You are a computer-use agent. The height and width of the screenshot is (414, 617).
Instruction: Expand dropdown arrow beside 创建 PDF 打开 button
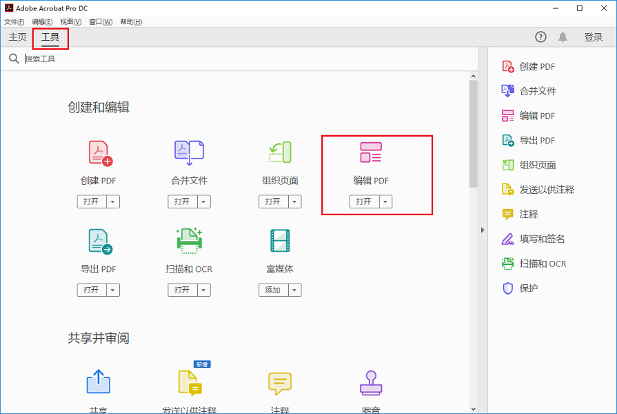point(113,201)
